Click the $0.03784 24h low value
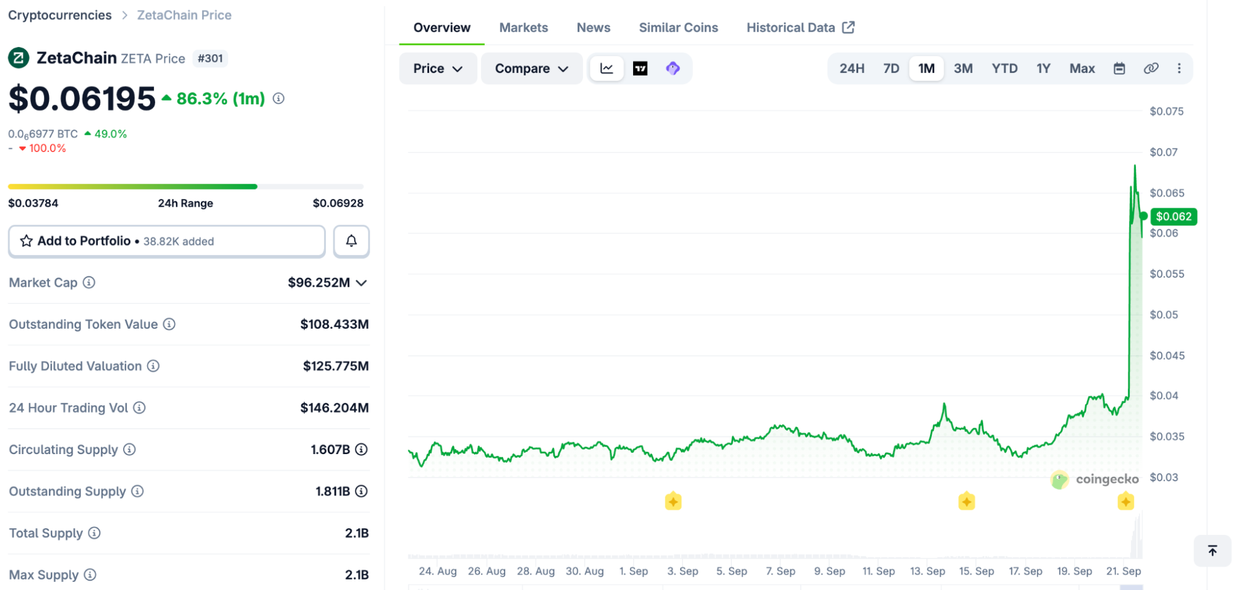Screen dimensions: 1236x590 (33, 203)
